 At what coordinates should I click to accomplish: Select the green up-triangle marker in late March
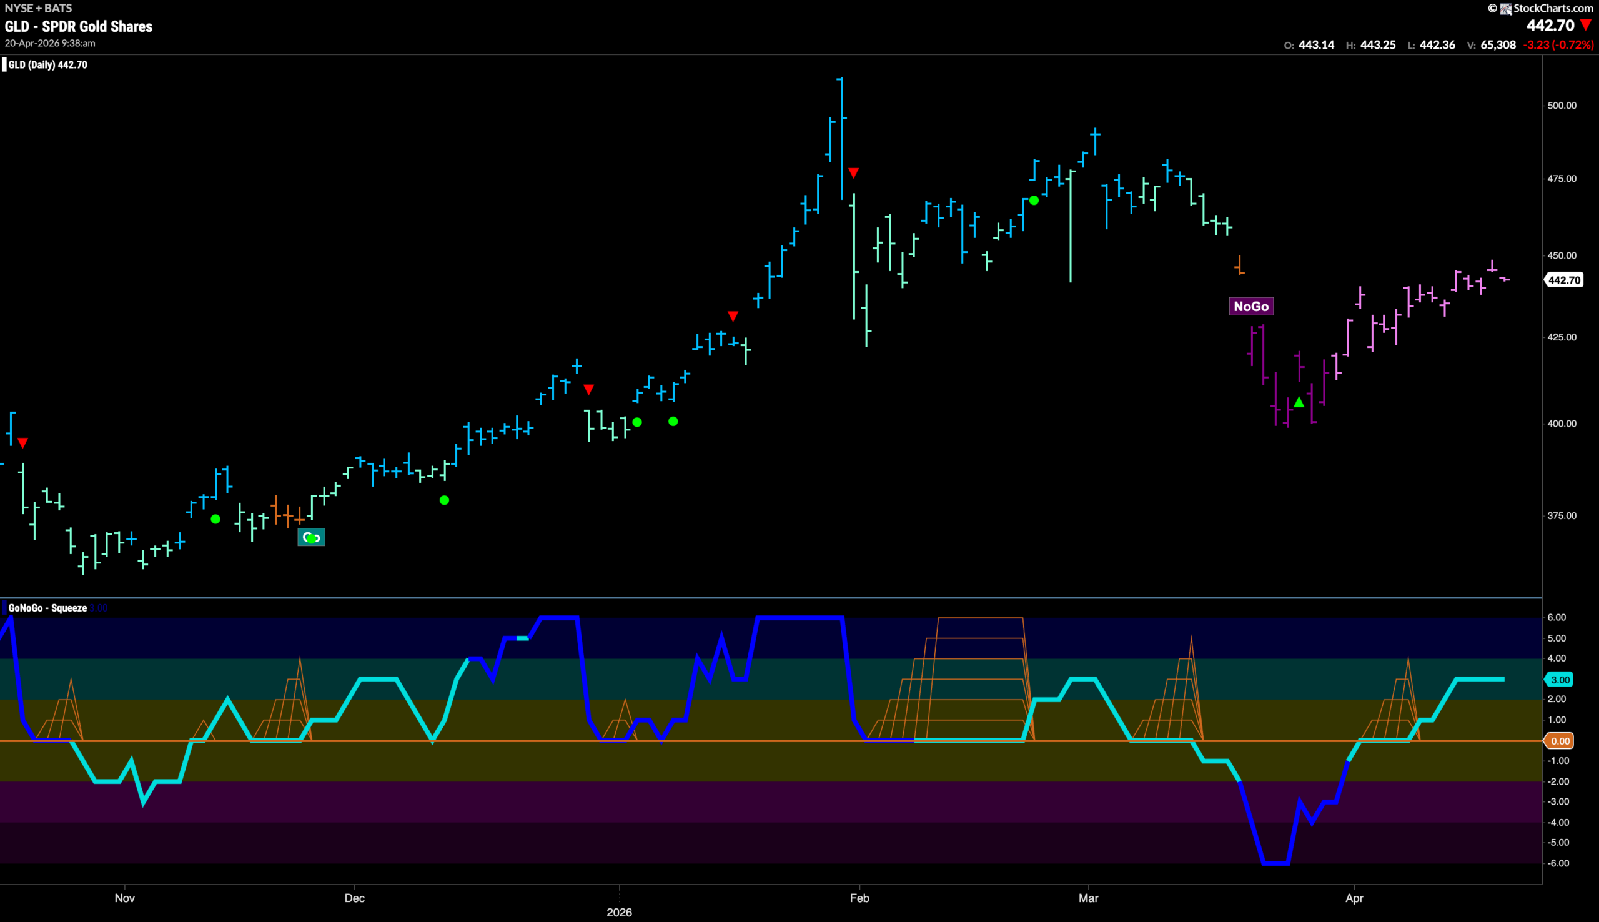click(x=1299, y=402)
